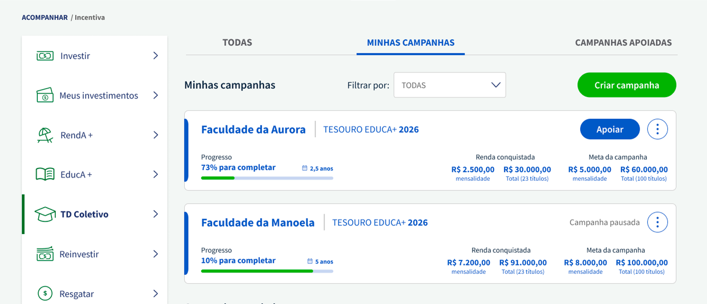Click the ACOMPANHAR breadcrumb link
This screenshot has height=304, width=707.
45,17
